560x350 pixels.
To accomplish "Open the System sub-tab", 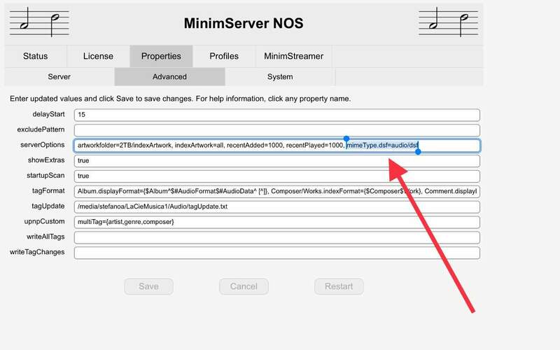I will 280,76.
